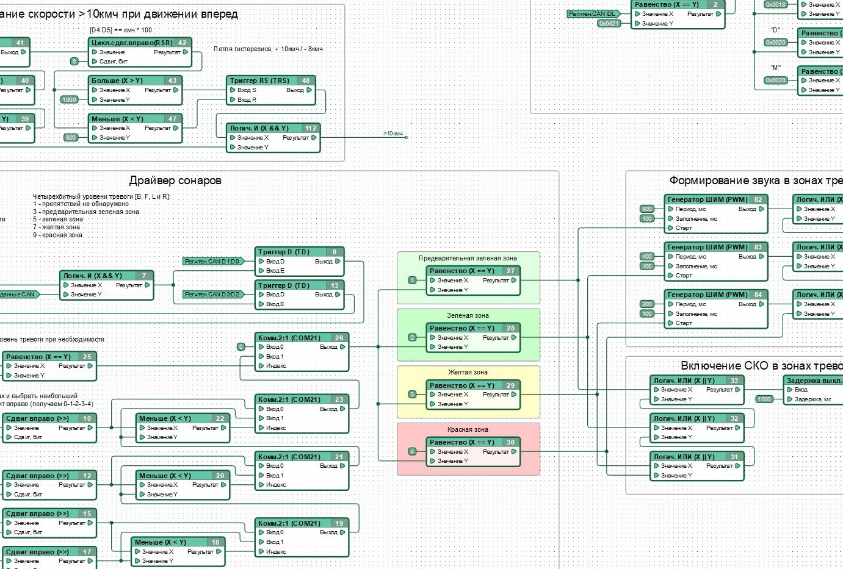Image resolution: width=843 pixels, height=569 pixels.
Task: Click Значение Y port of Меньше block 47
Action: [95, 138]
